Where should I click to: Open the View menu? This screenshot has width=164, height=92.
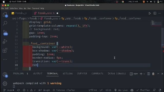click(21, 8)
